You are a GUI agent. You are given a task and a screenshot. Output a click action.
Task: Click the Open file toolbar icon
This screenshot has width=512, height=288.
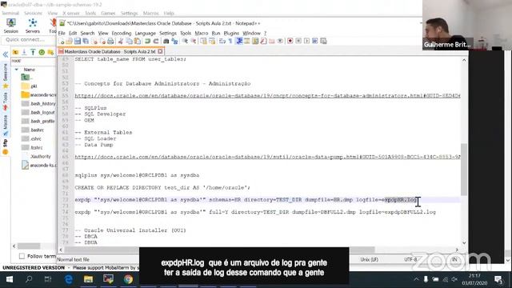(70, 41)
